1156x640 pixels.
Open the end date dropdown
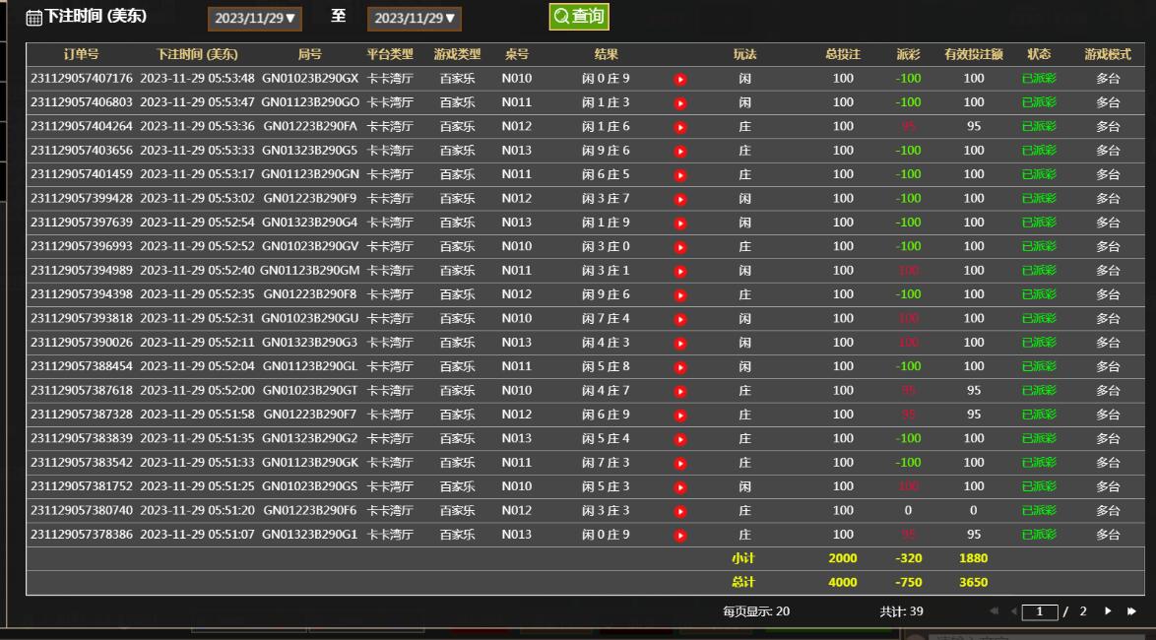coord(415,19)
